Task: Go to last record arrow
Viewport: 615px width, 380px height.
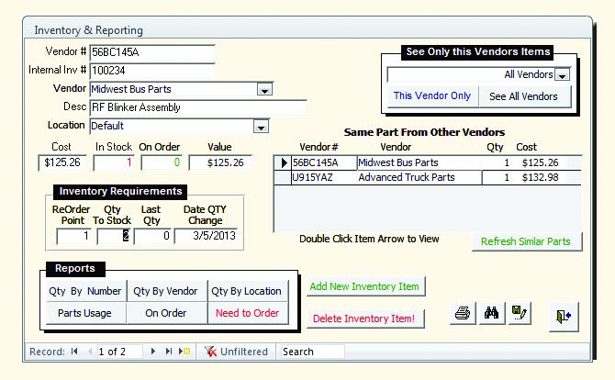Action: tap(169, 352)
